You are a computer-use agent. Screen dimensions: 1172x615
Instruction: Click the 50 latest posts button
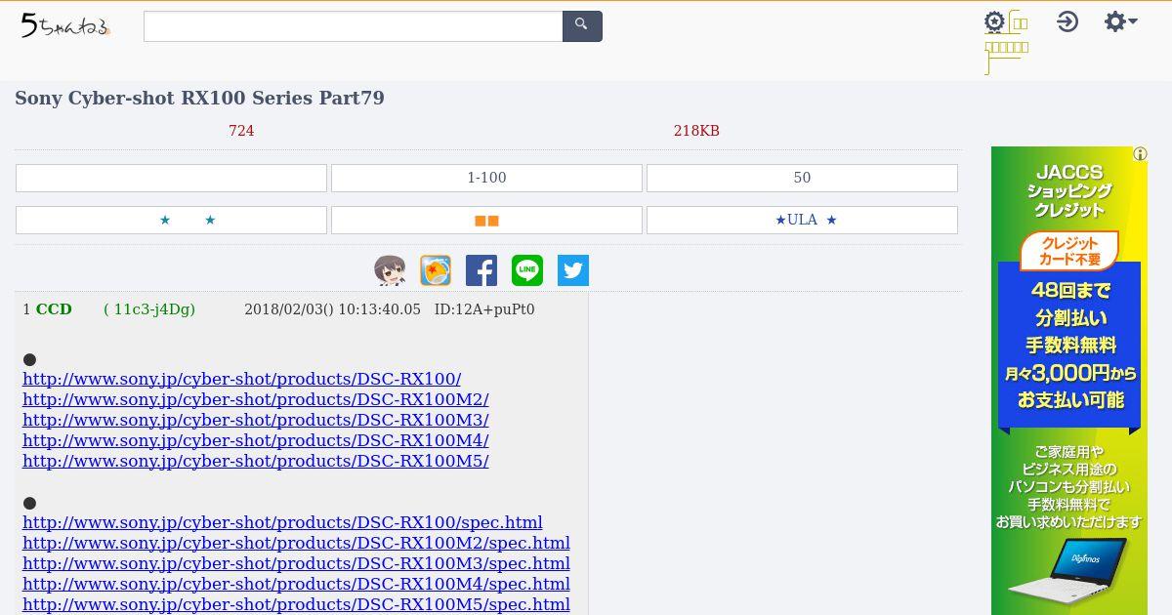(802, 178)
